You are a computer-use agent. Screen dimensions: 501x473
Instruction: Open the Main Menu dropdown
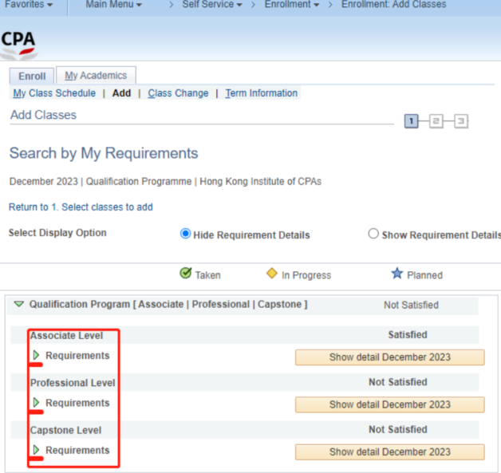pyautogui.click(x=114, y=4)
